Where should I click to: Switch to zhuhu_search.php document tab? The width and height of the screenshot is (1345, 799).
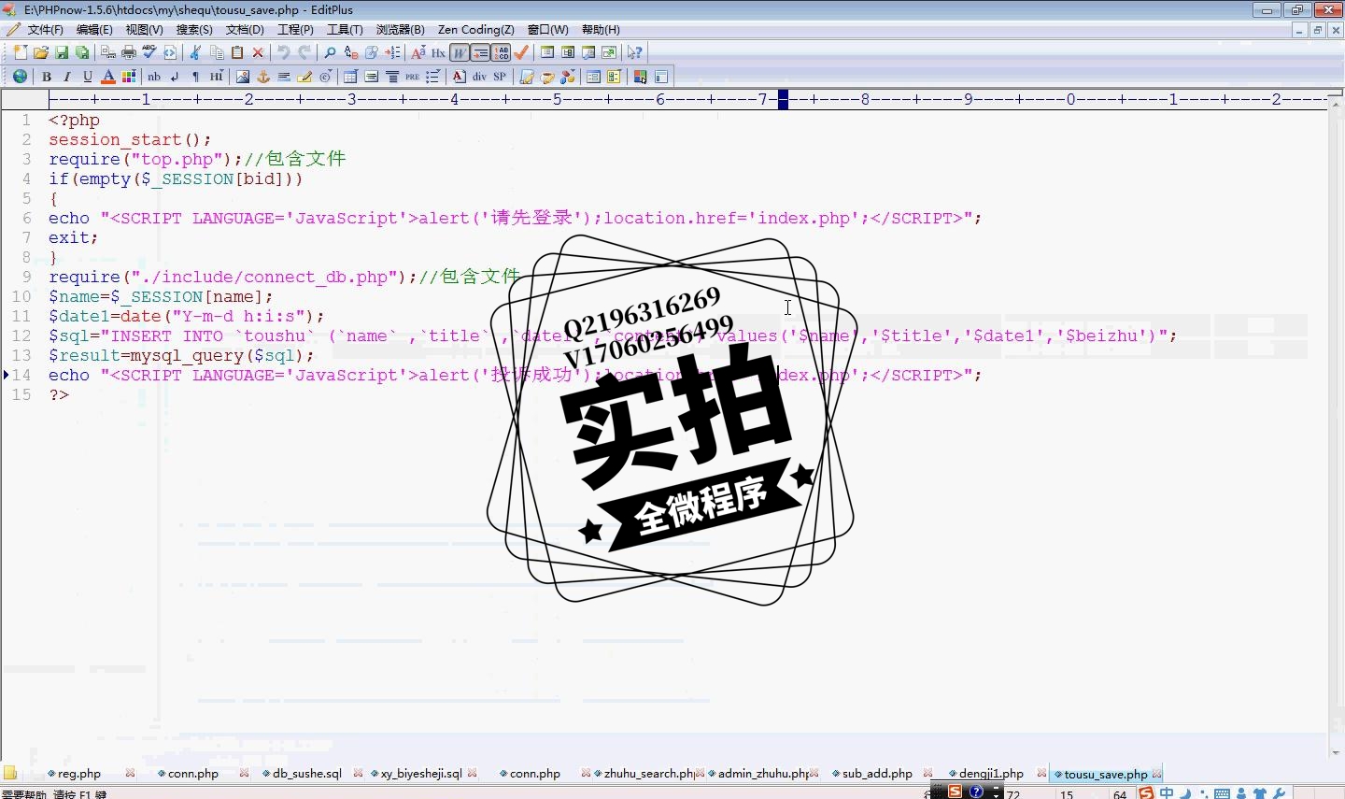pos(648,774)
